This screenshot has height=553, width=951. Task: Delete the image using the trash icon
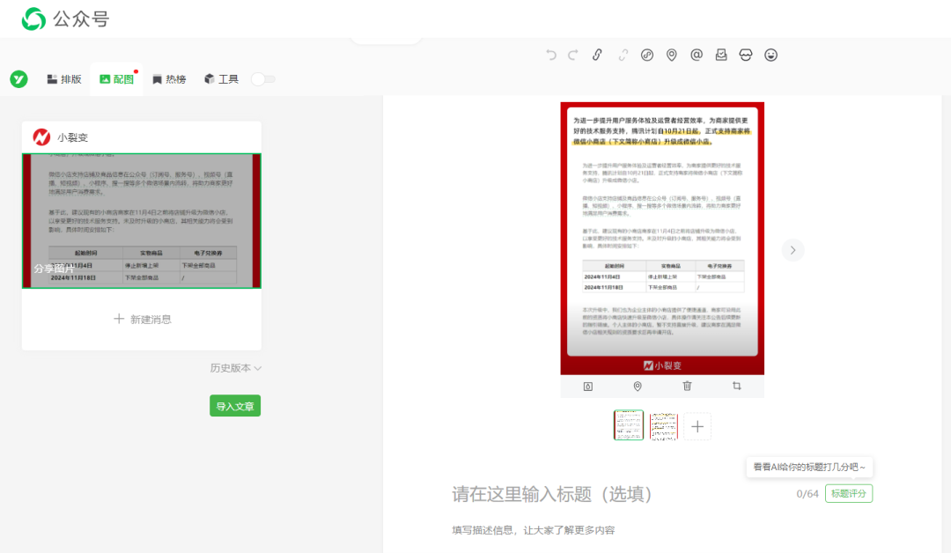686,386
